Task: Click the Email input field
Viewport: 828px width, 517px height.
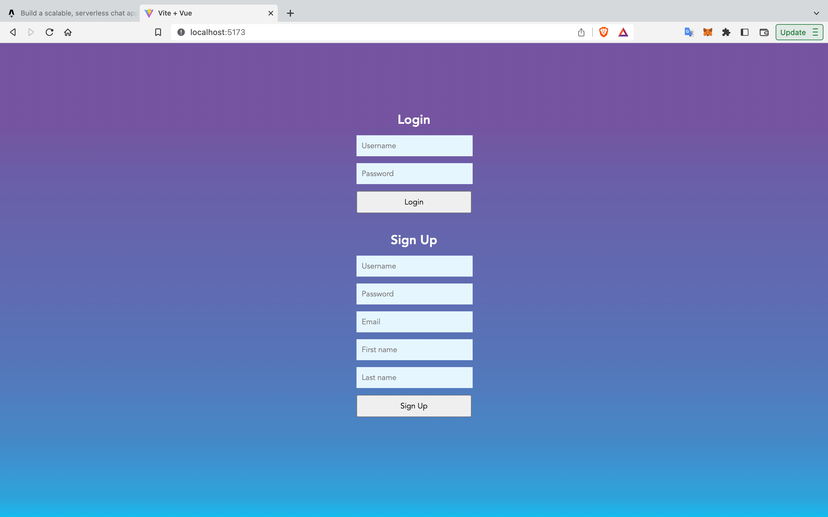Action: (x=414, y=322)
